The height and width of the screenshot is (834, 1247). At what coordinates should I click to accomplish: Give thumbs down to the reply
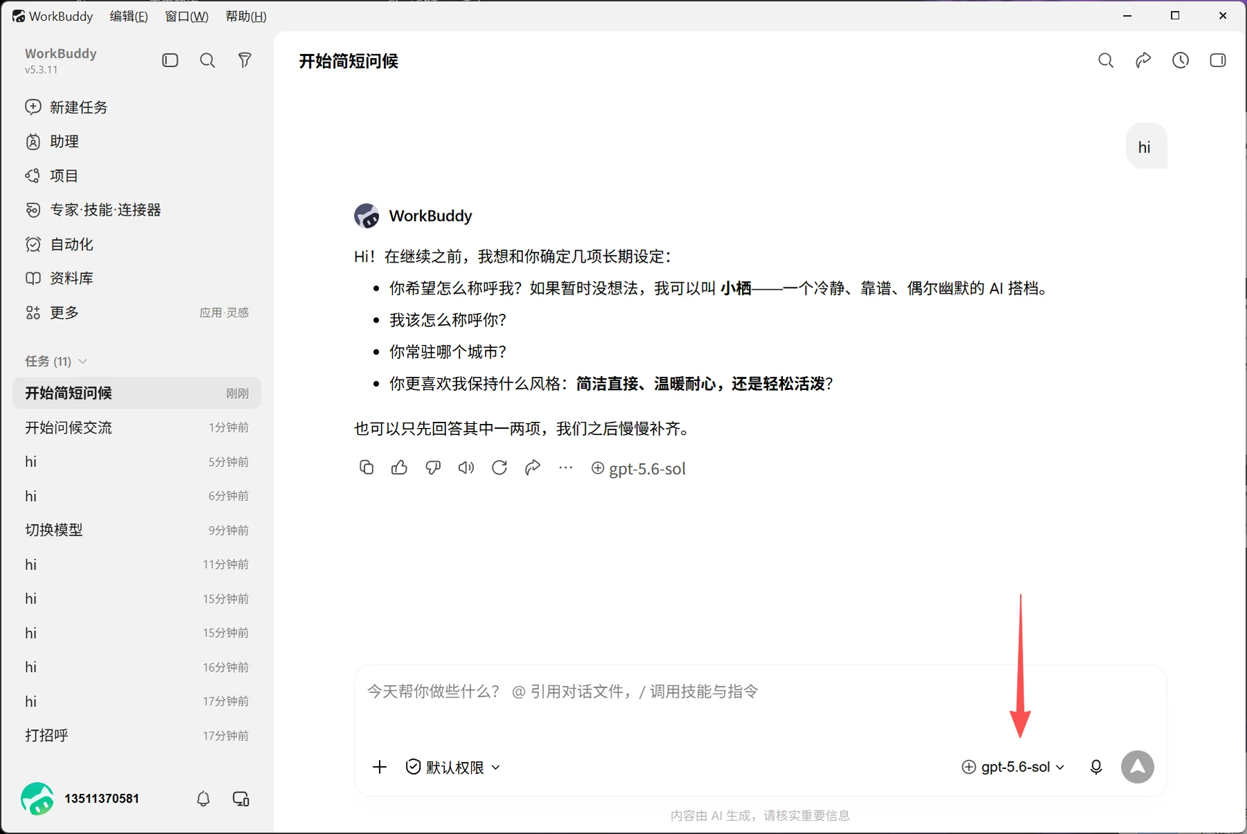(433, 468)
